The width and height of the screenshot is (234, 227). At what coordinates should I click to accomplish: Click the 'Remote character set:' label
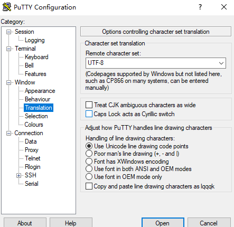click(x=113, y=53)
